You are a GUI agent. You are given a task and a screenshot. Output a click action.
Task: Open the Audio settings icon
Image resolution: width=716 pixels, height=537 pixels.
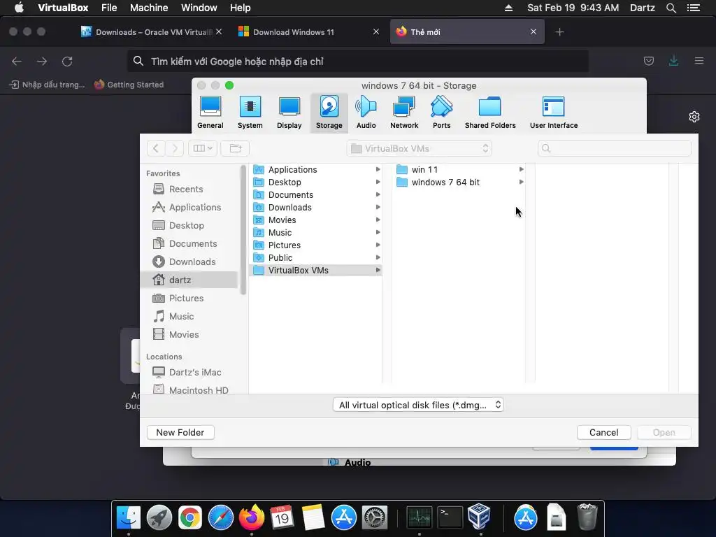click(366, 113)
